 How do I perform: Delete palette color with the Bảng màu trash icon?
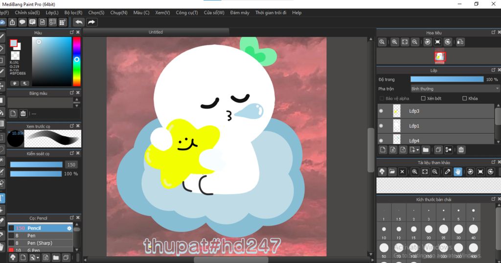[x=23, y=114]
